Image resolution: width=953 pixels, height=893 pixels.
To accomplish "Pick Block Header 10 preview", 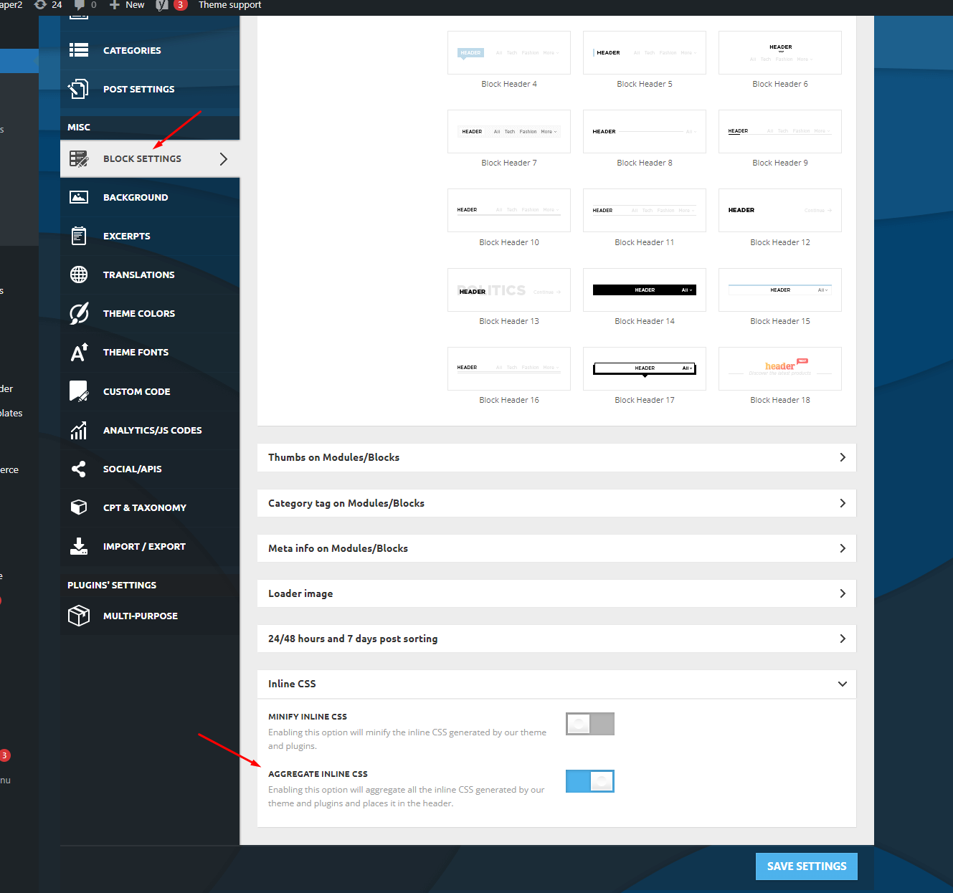I will pos(509,210).
